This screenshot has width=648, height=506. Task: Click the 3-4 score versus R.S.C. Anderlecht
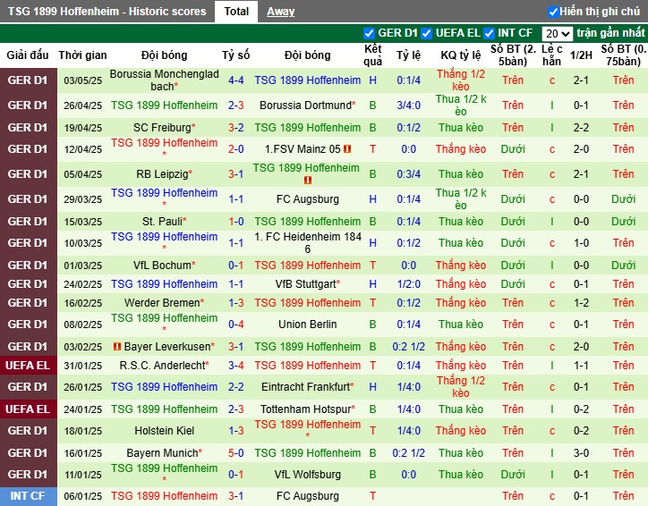coord(236,366)
